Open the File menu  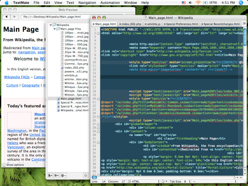[x=37, y=3]
